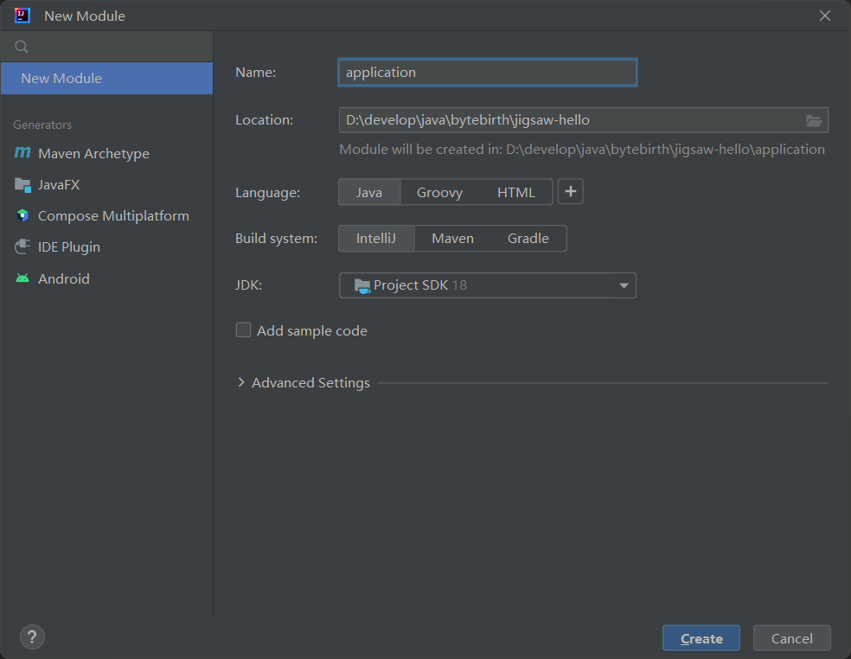The width and height of the screenshot is (851, 659).
Task: Select Compose Multiplatform generator
Action: (x=107, y=216)
